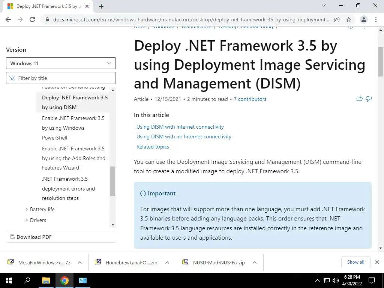Click the sidebar tree scrollbar thumb

(112, 181)
